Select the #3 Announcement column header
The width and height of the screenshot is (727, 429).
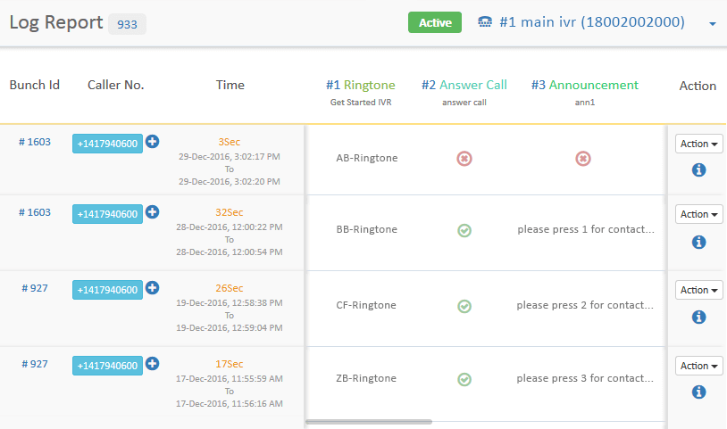coord(585,85)
